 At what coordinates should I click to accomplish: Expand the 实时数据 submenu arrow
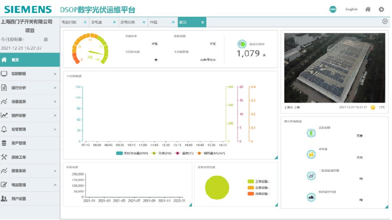[55, 74]
